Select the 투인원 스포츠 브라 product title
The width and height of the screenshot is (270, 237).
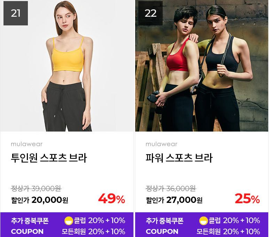pyautogui.click(x=49, y=158)
